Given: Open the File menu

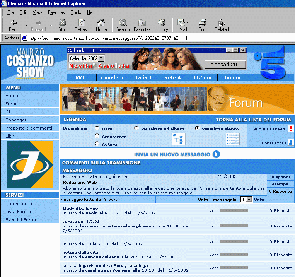Looking at the screenshot, I should 10,12.
